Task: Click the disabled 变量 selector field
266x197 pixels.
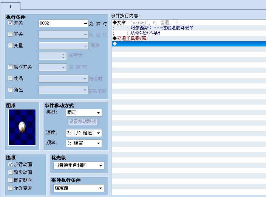Action: [63, 46]
